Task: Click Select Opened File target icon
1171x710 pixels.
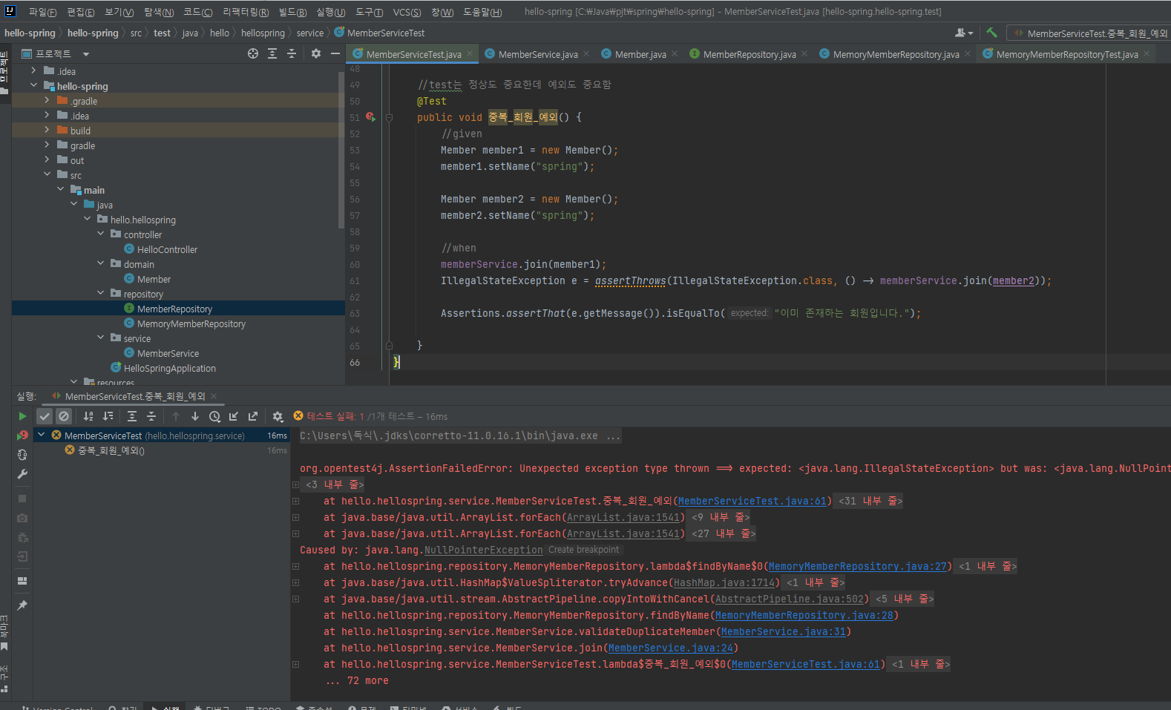Action: [253, 53]
